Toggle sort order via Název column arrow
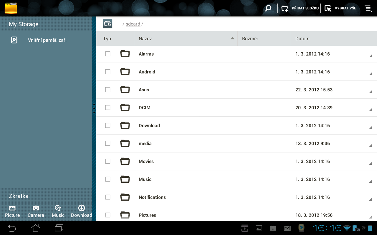The width and height of the screenshot is (377, 235). coord(232,38)
